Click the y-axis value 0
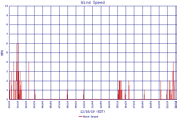This screenshot has width=177, height=118. (x=7, y=99)
